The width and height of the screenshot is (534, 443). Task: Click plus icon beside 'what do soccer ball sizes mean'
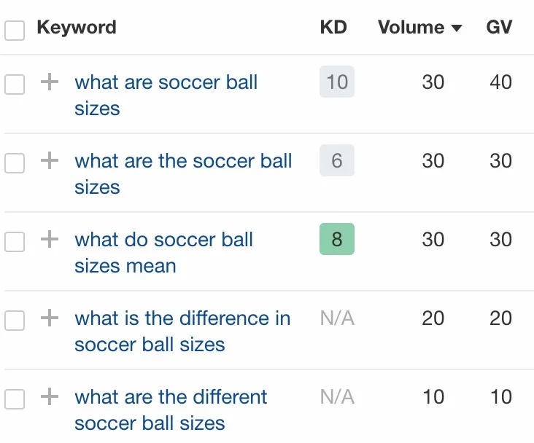click(x=49, y=240)
